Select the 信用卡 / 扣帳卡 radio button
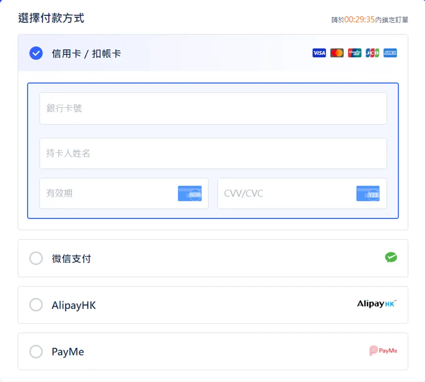The width and height of the screenshot is (425, 382). click(x=36, y=53)
